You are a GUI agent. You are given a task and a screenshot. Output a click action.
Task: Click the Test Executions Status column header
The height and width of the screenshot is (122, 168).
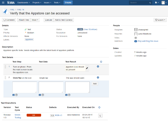tap(29, 107)
